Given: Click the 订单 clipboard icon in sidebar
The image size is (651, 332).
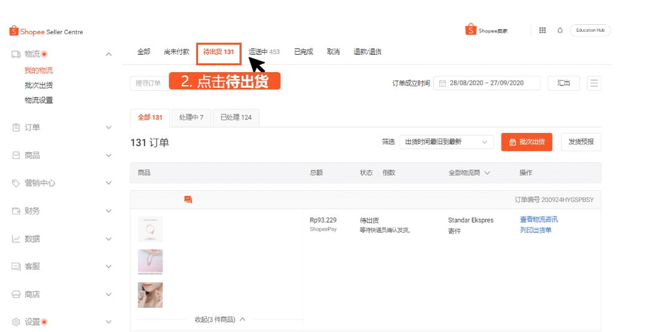Looking at the screenshot, I should pyautogui.click(x=16, y=127).
